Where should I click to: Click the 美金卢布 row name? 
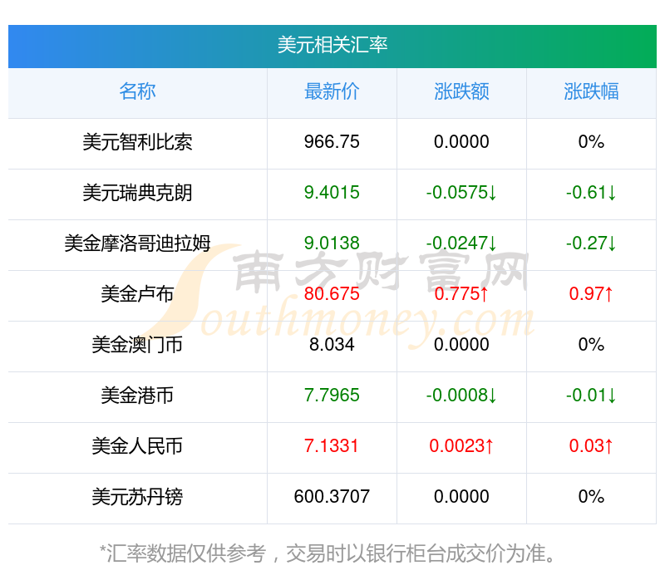click(x=137, y=294)
